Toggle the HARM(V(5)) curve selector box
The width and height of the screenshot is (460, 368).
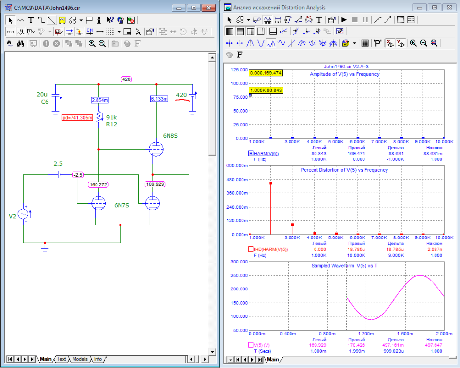pyautogui.click(x=251, y=154)
